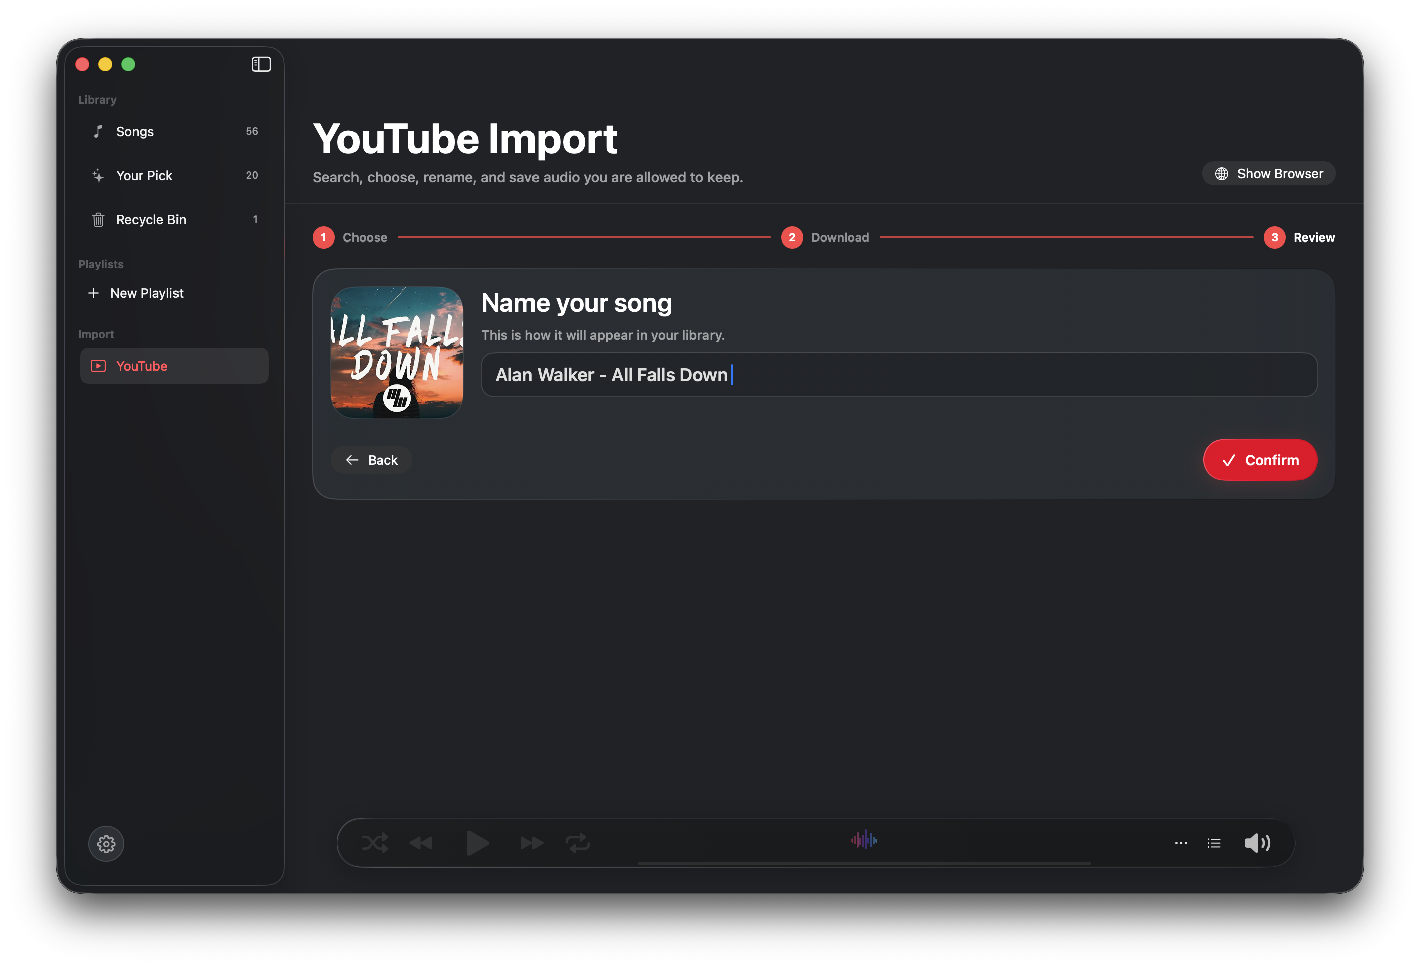1420x968 pixels.
Task: Click the YouTube Import title
Action: coord(465,139)
